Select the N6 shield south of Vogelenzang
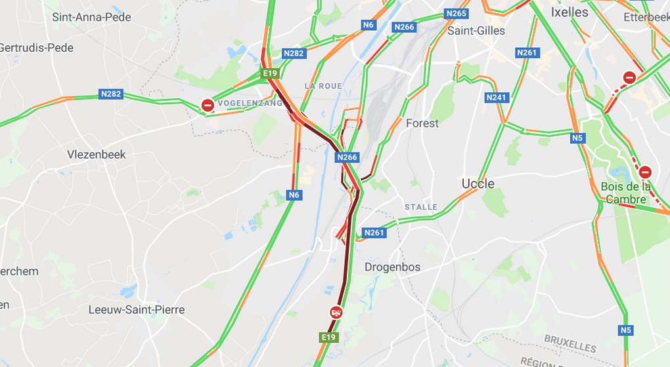Image resolution: width=670 pixels, height=367 pixels. (294, 195)
